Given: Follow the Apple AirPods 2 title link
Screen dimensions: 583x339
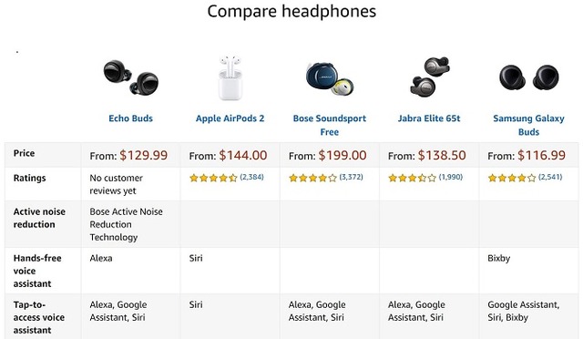Looking at the screenshot, I should click(x=230, y=118).
